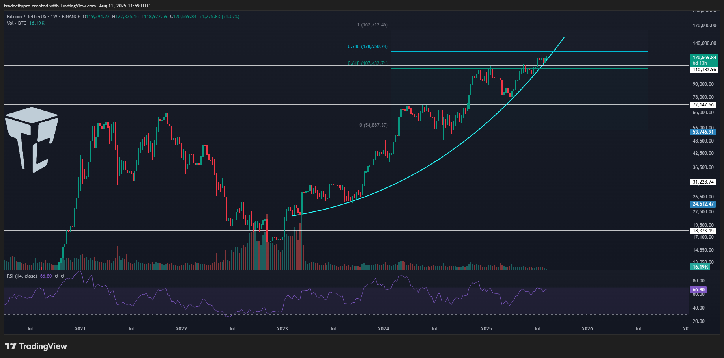Click the blue 24,512.47 price tag
Image resolution: width=724 pixels, height=358 pixels.
pyautogui.click(x=703, y=204)
